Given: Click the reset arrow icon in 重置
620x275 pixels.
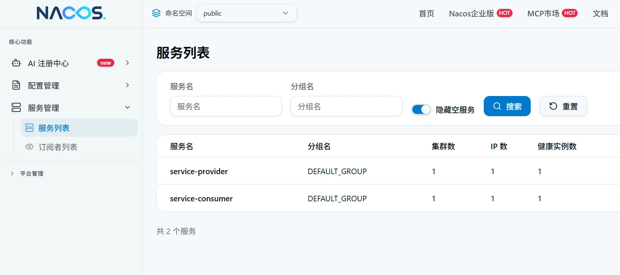Looking at the screenshot, I should [553, 106].
